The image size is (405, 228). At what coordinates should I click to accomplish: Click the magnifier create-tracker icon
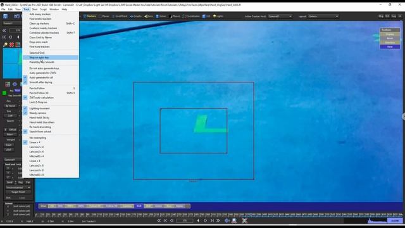coord(5,44)
